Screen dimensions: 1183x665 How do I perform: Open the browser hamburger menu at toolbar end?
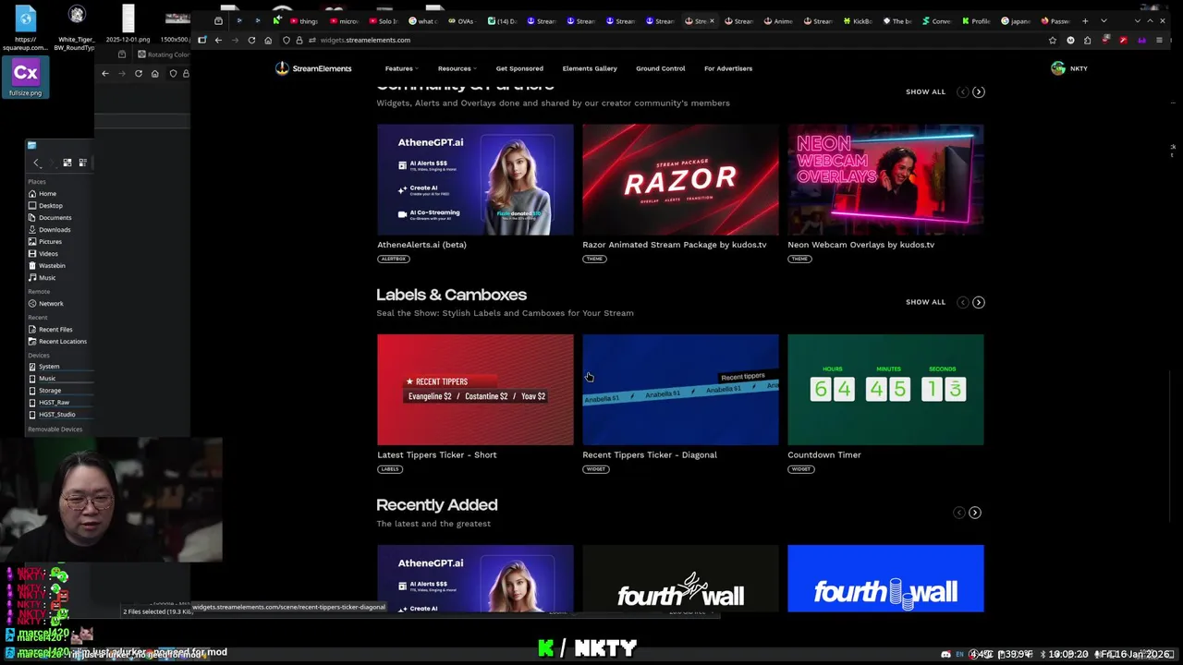point(1159,40)
